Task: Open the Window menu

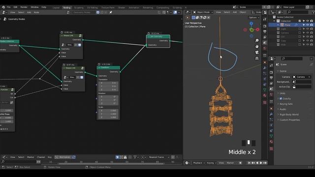Action: (34, 7)
